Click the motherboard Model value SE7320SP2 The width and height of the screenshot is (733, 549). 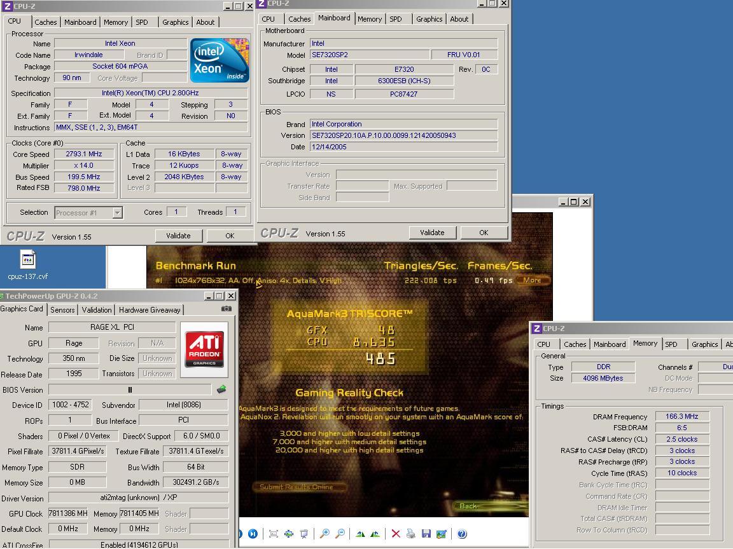[x=370, y=55]
